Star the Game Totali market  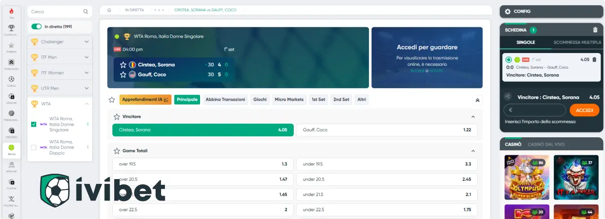(117, 151)
